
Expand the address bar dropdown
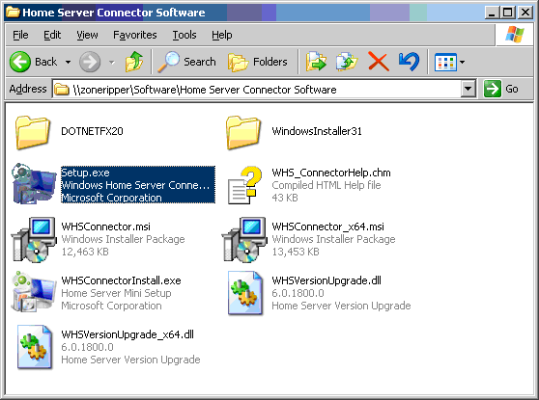coord(468,90)
